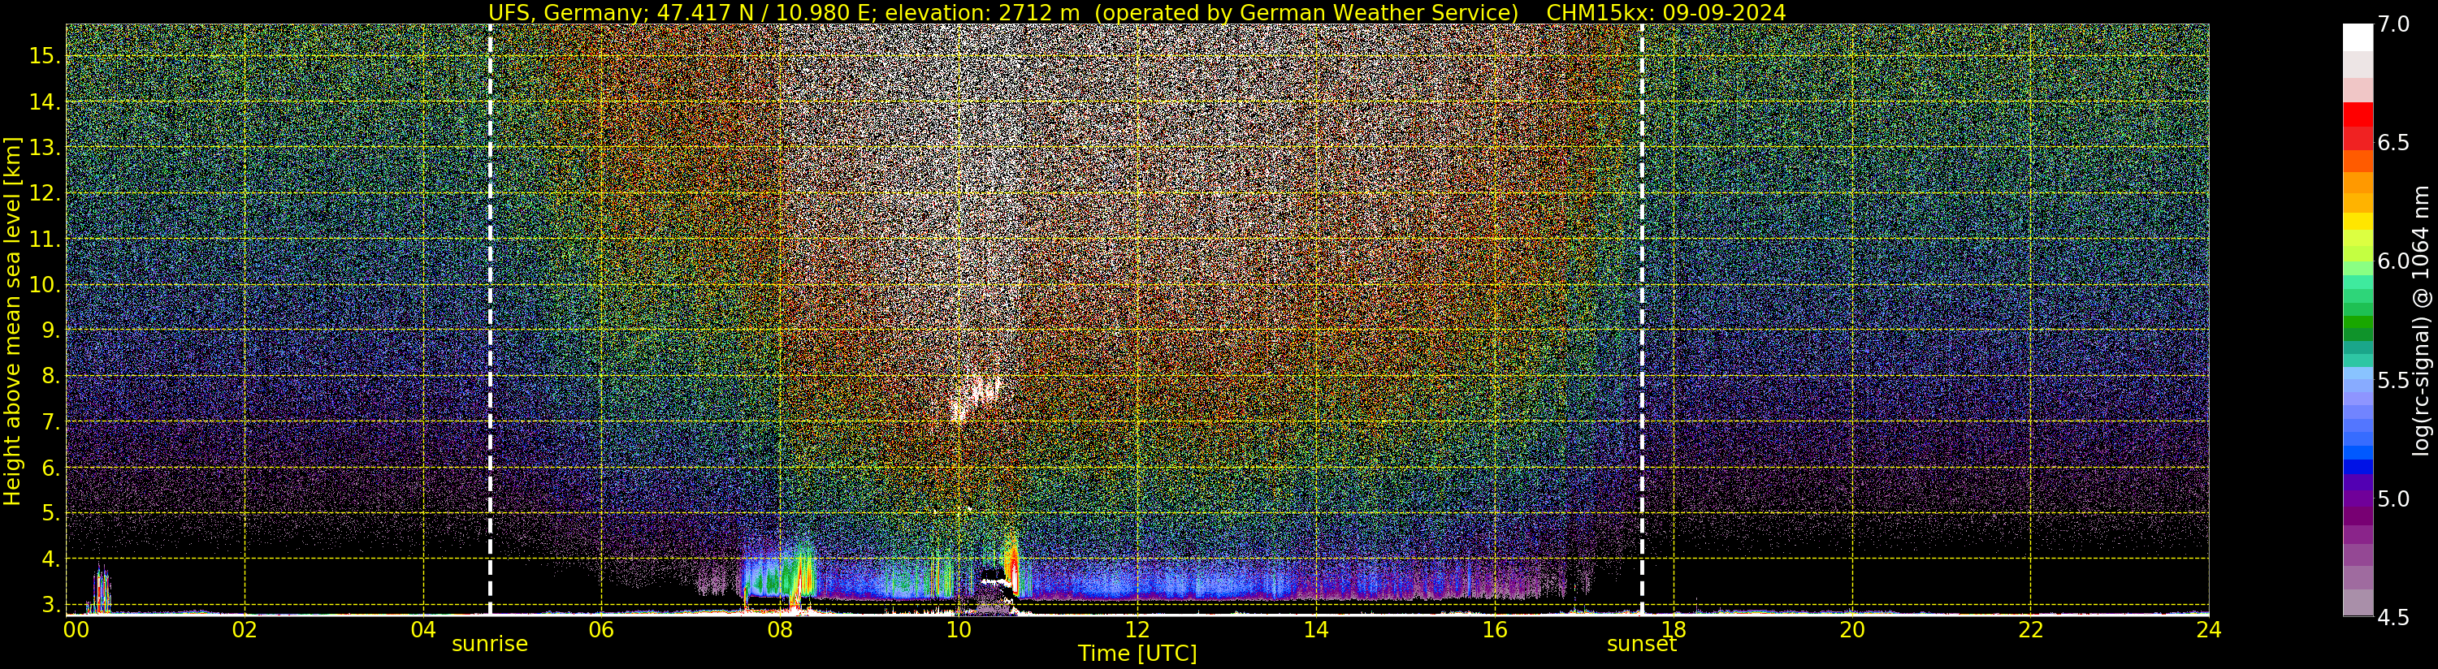Viewport: 2438px width, 669px height.
Task: Select the 'sunset' label below the time axis
Action: 1641,645
